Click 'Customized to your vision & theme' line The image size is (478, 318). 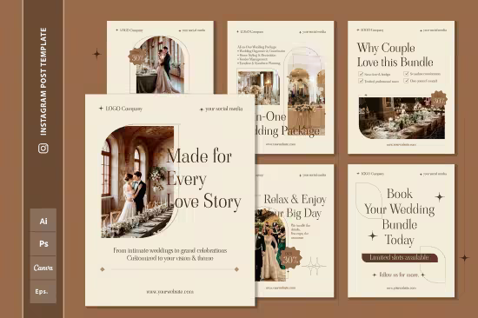pos(170,258)
